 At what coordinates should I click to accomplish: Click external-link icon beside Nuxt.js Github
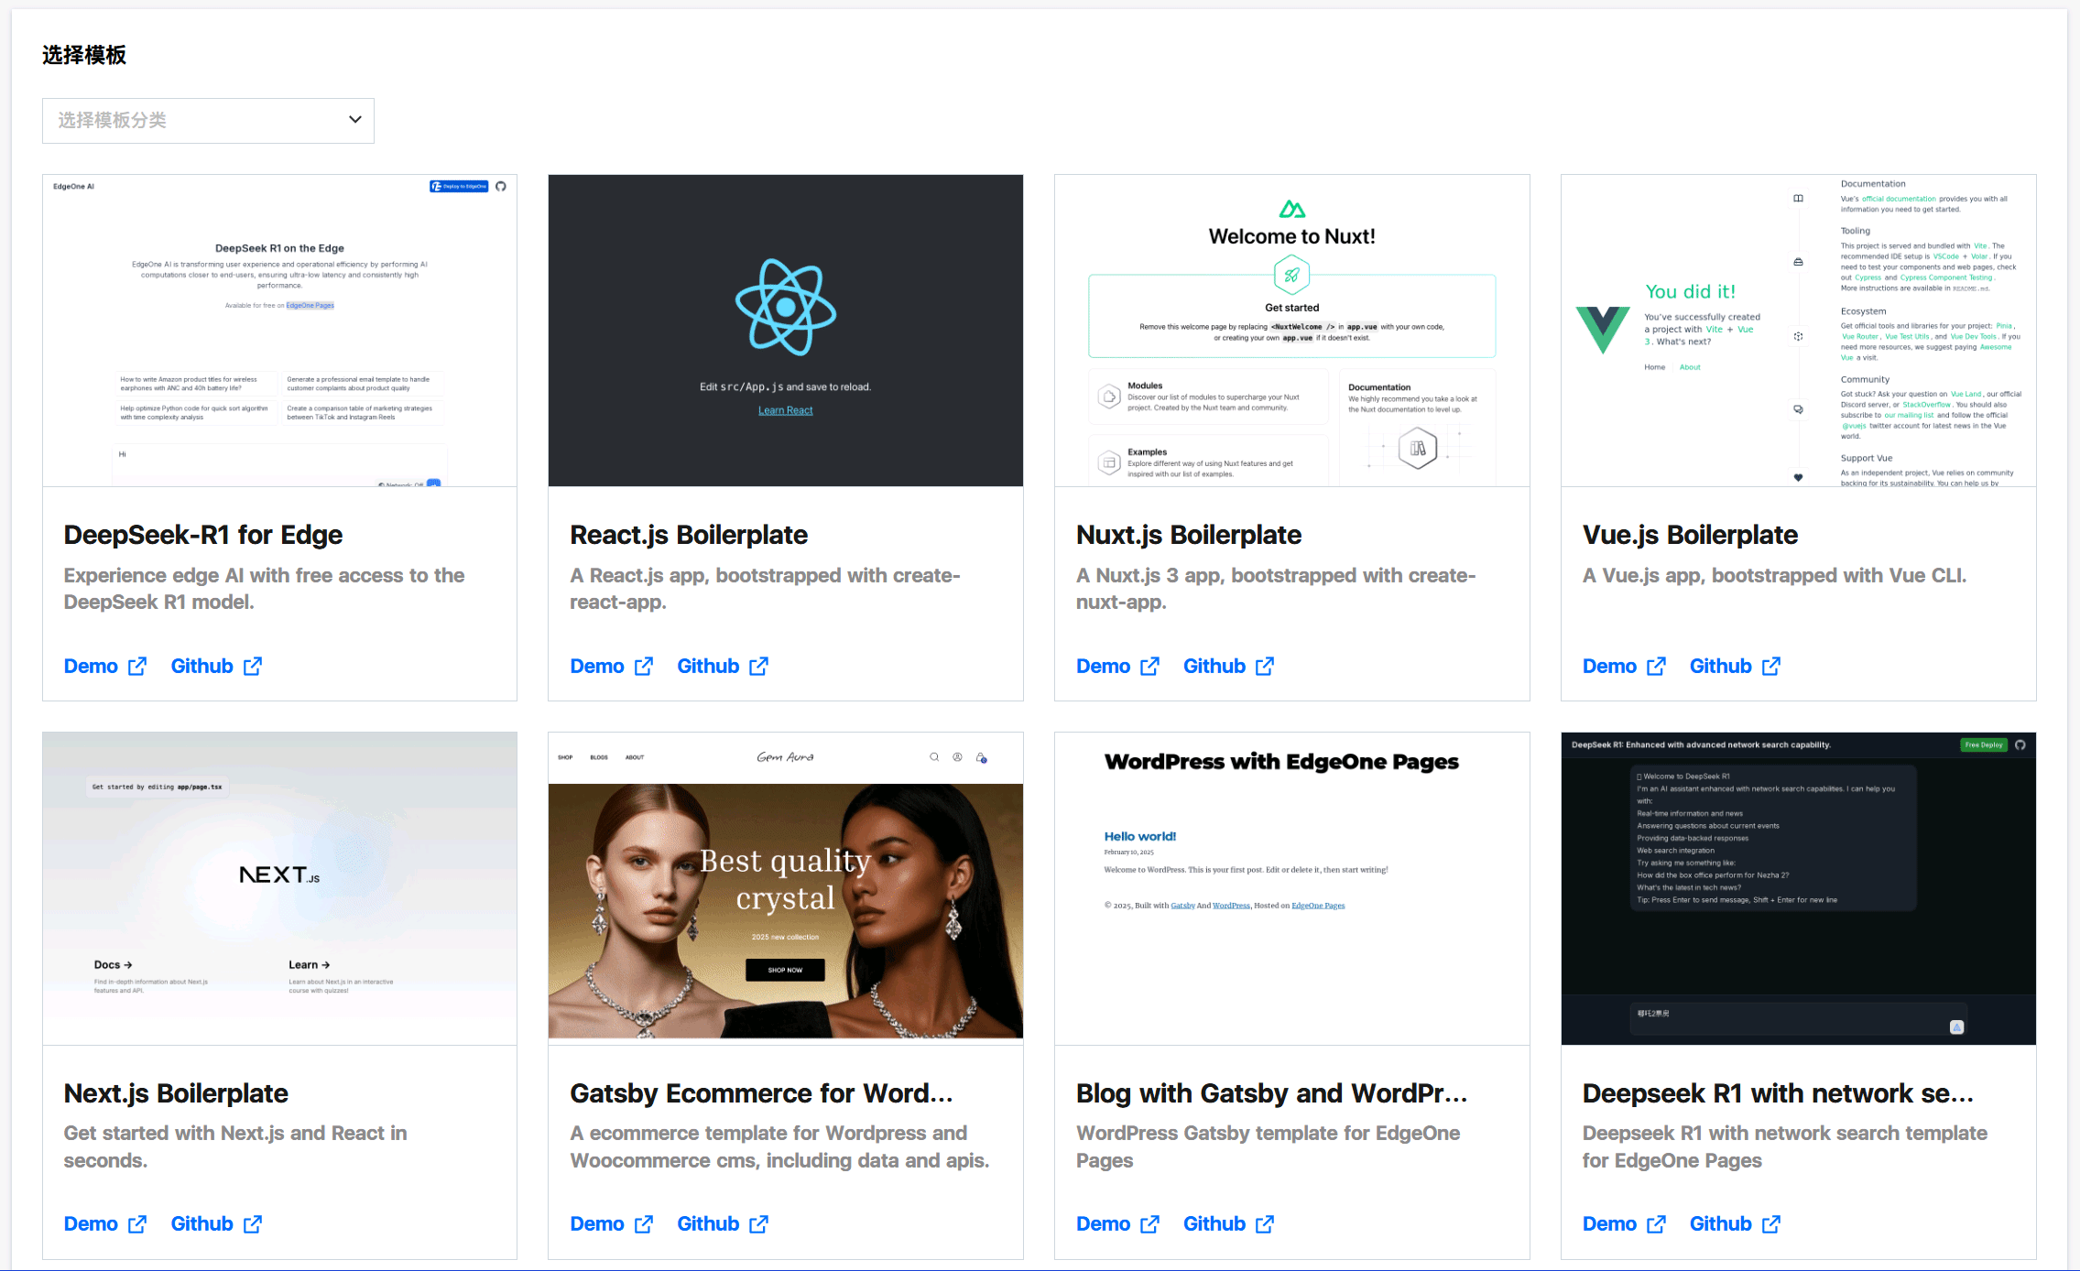point(1265,667)
